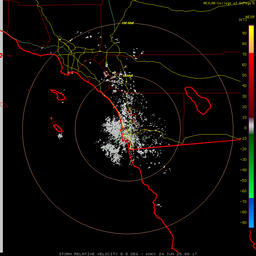The image size is (256, 256).
Task: Click the 0 value on the scale
Action: point(245,128)
